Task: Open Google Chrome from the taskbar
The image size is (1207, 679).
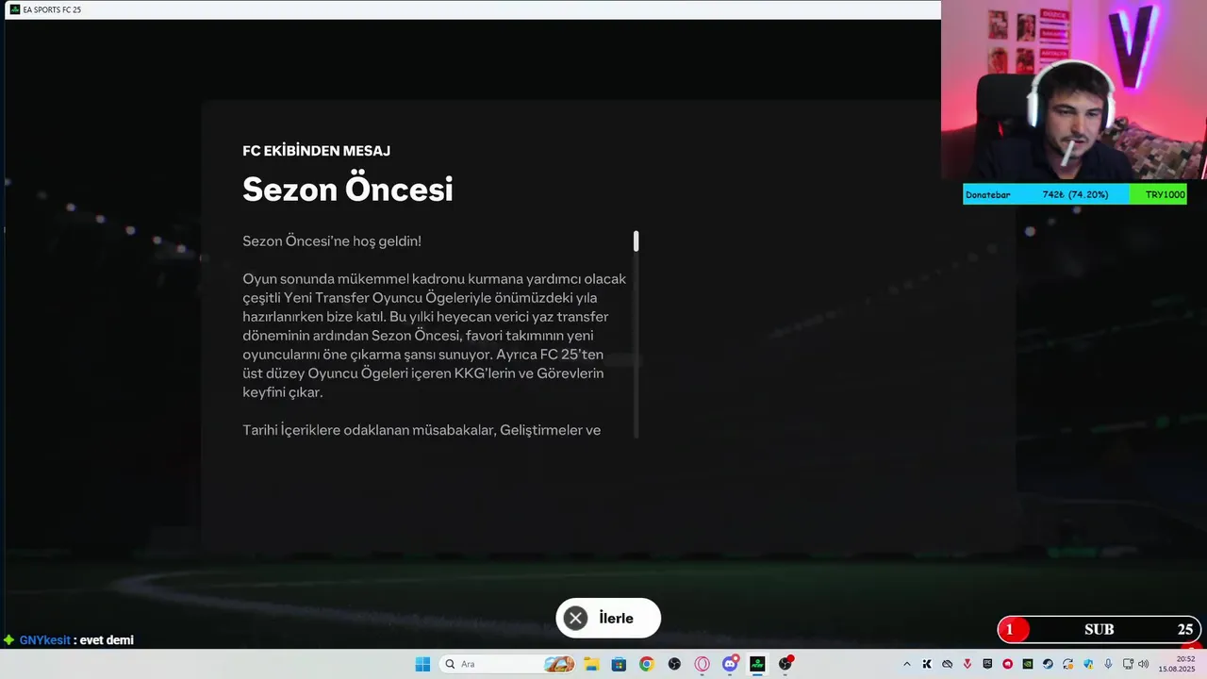Action: (x=646, y=664)
